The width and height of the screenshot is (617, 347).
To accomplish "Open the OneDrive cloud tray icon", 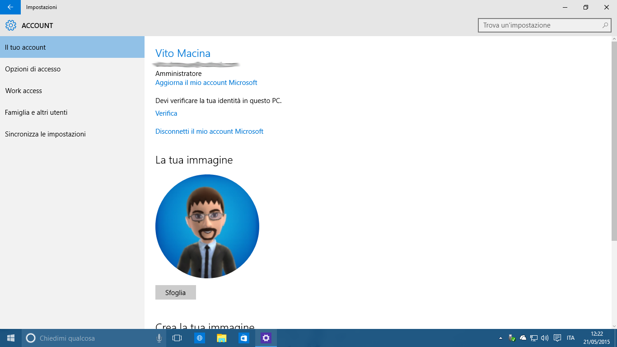I will (523, 338).
